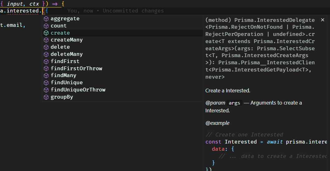Click the 'input' parameter in the code
Screen dimensions: 330x171
[15, 4]
